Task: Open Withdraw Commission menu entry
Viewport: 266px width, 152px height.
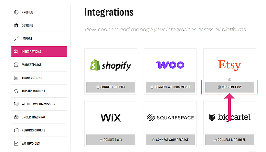Action: point(38,104)
